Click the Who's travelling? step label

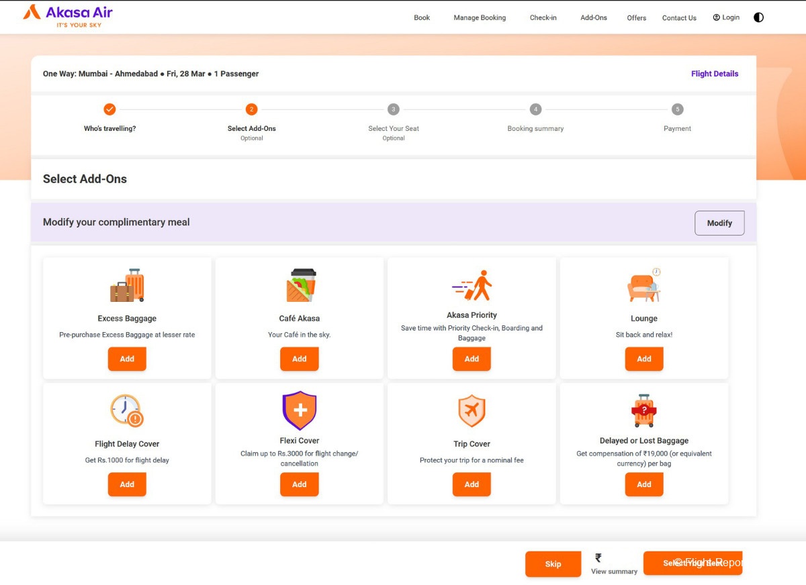[109, 128]
